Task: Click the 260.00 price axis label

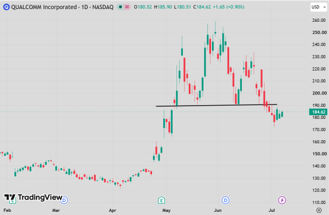Action: coord(319,20)
